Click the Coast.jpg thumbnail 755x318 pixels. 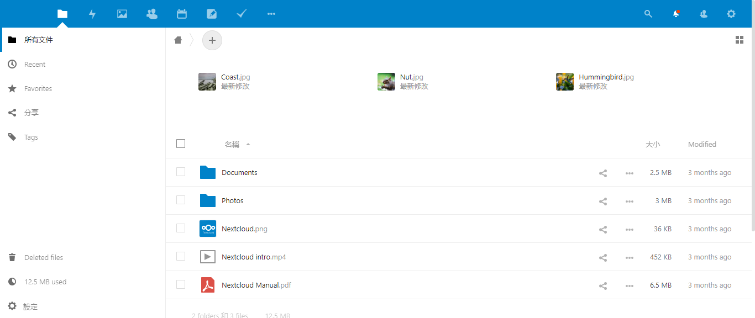207,82
